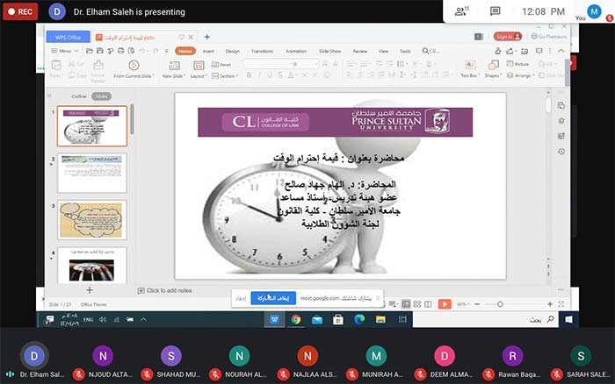Show hidden system tray icons
The height and width of the screenshot is (384, 615).
pos(143,319)
